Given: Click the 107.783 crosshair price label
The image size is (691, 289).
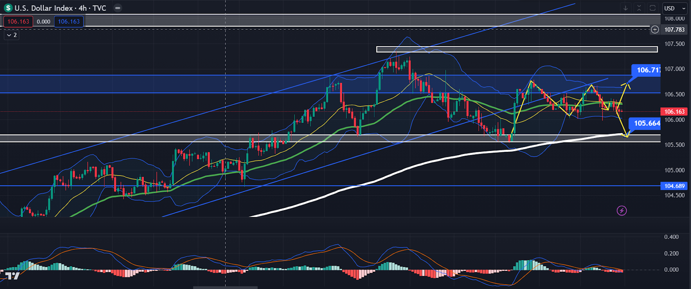Looking at the screenshot, I should tap(674, 29).
